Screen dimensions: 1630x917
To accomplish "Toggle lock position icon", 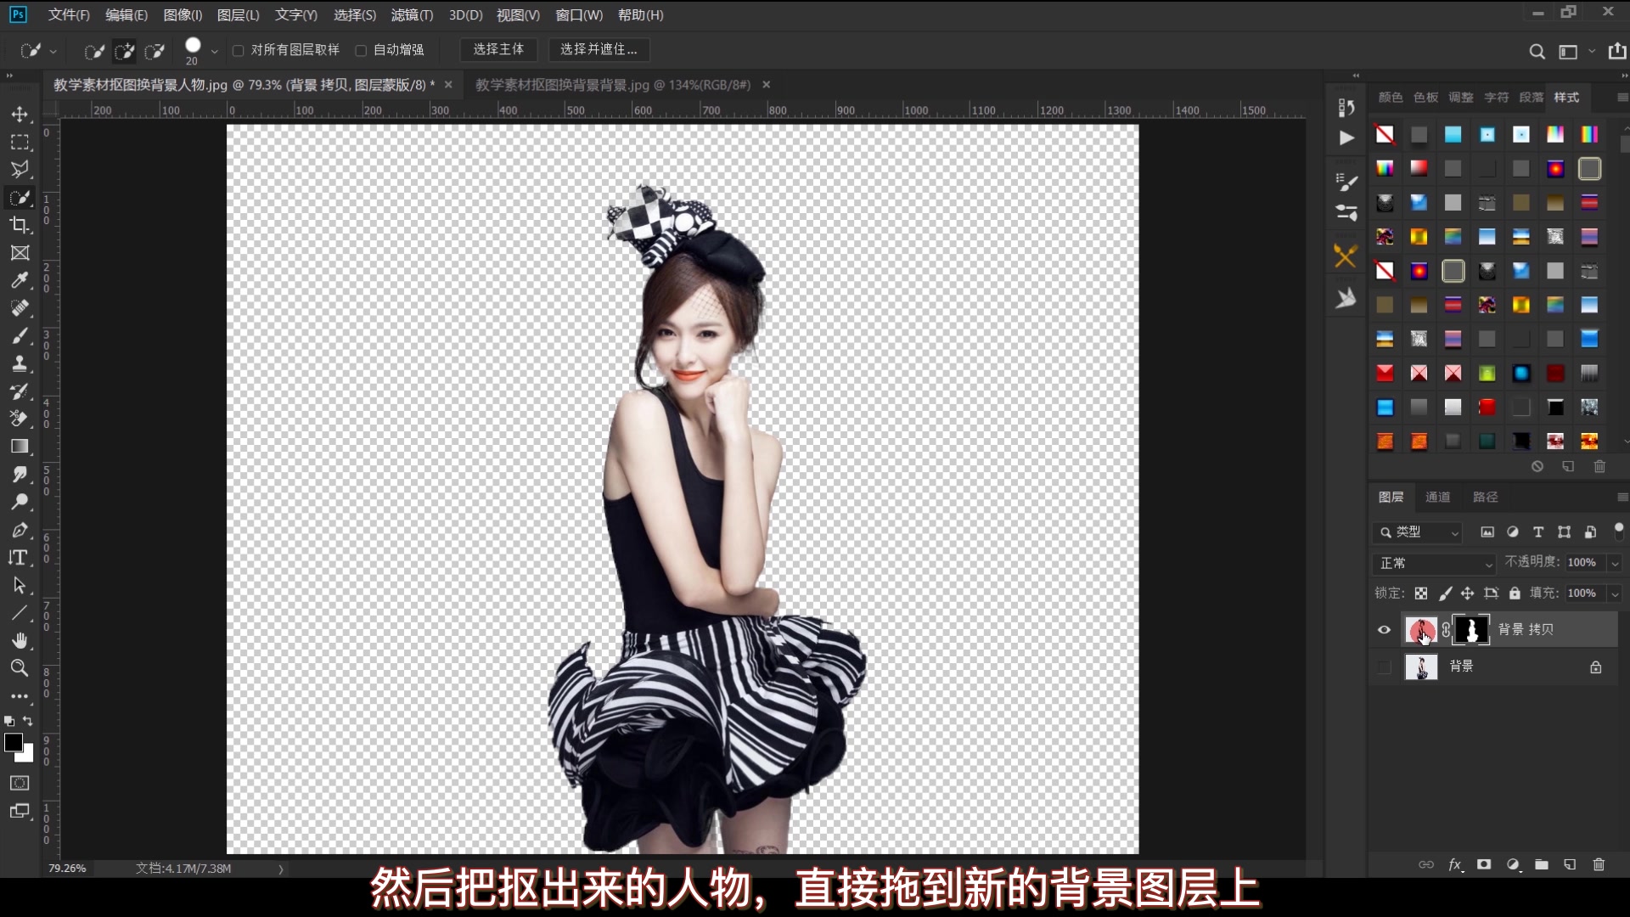I will [1467, 594].
